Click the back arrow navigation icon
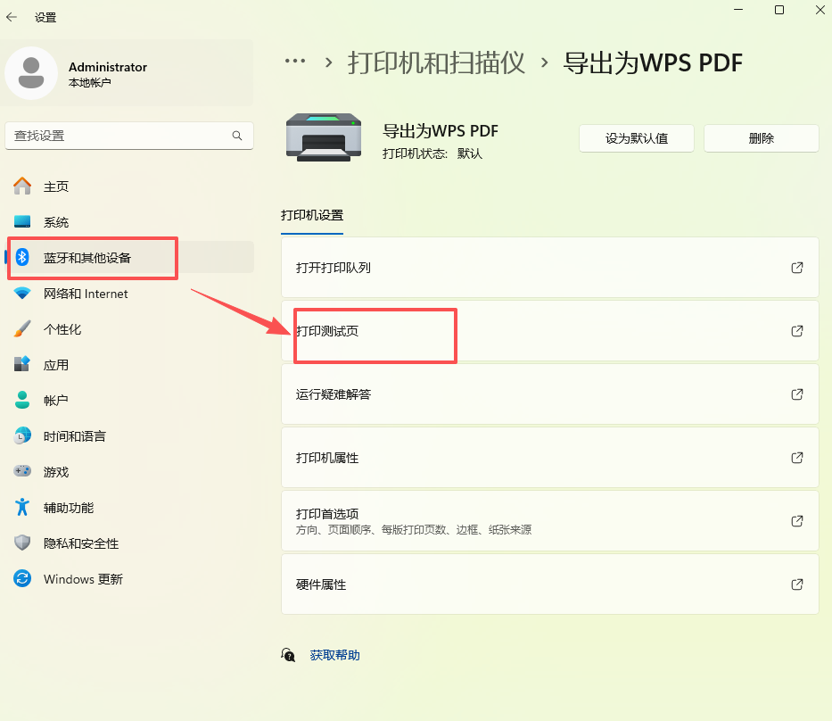The image size is (832, 721). pos(11,16)
